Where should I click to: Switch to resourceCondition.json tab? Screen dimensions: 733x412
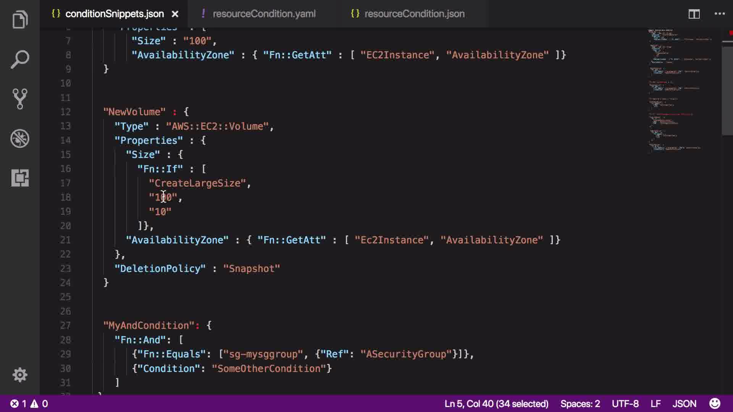414,14
